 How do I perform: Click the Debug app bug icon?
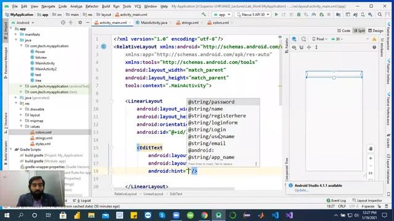click(x=299, y=15)
